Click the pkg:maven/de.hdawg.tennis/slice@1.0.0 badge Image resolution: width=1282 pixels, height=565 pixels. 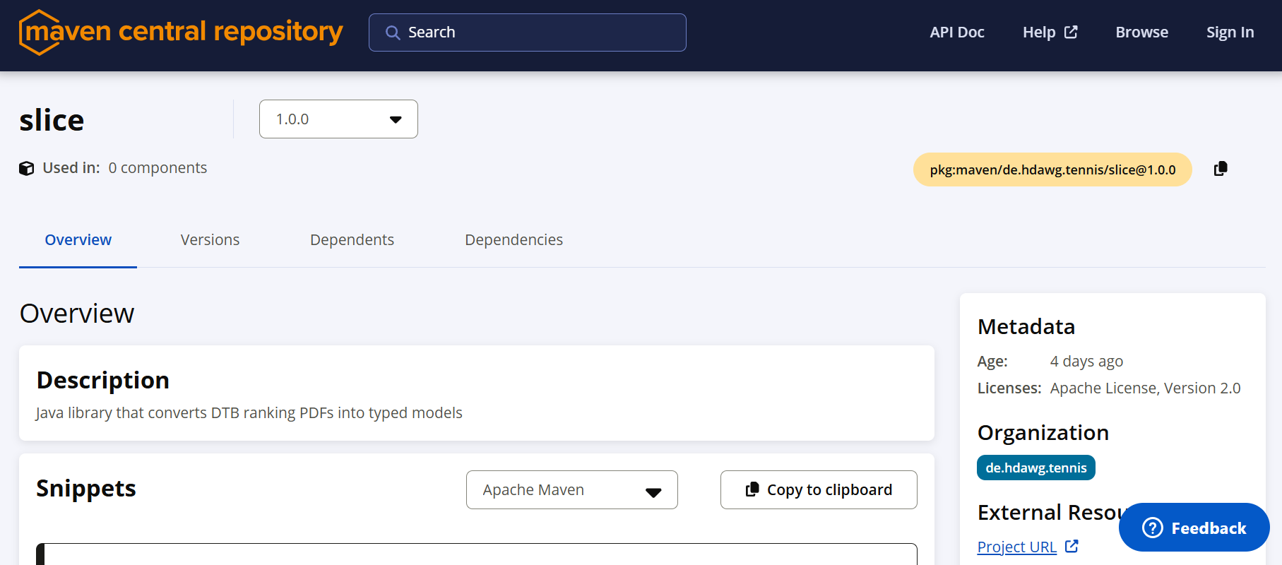point(1052,169)
